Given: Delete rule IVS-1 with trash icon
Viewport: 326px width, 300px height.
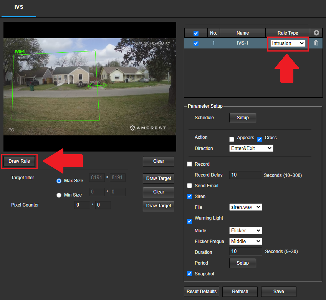Looking at the screenshot, I should click(x=316, y=43).
